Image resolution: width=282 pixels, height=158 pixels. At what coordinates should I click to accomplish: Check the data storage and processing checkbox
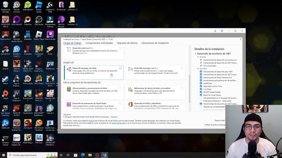[120, 88]
